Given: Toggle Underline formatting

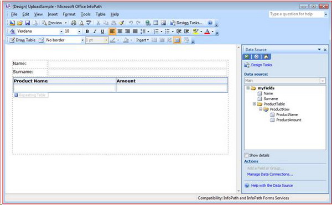Looking at the screenshot, I should tap(102, 31).
